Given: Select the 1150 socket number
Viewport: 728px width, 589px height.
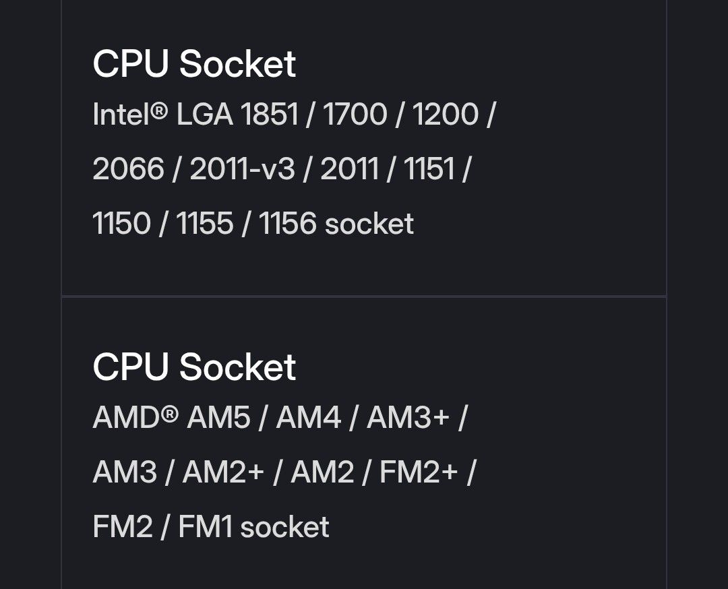Looking at the screenshot, I should (x=121, y=223).
